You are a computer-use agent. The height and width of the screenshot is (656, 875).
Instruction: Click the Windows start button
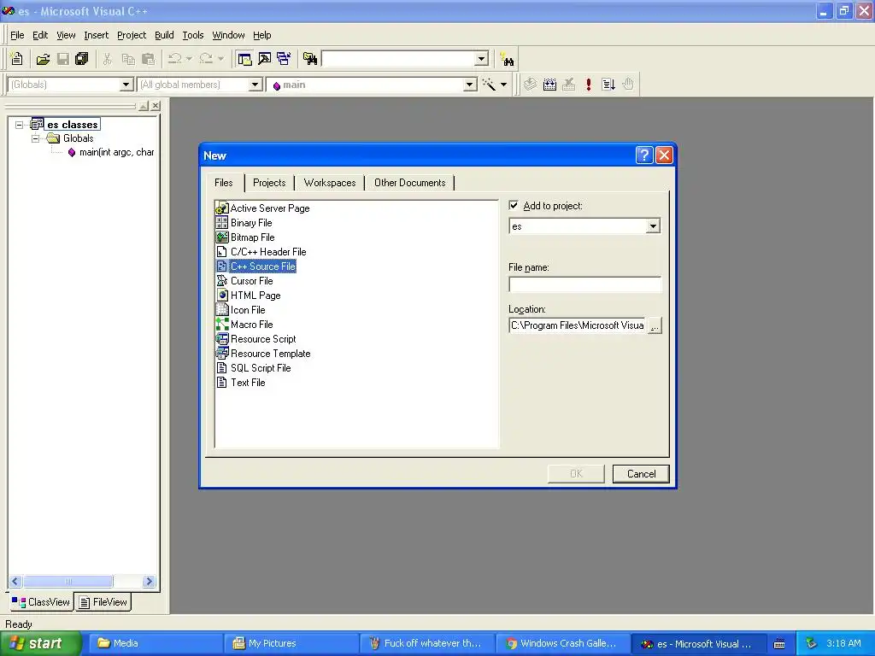pyautogui.click(x=40, y=643)
